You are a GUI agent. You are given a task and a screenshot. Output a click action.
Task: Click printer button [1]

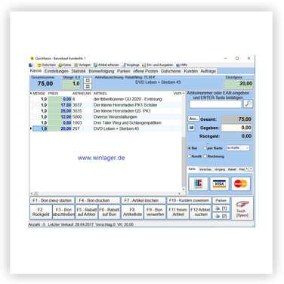pyautogui.click(x=221, y=208)
